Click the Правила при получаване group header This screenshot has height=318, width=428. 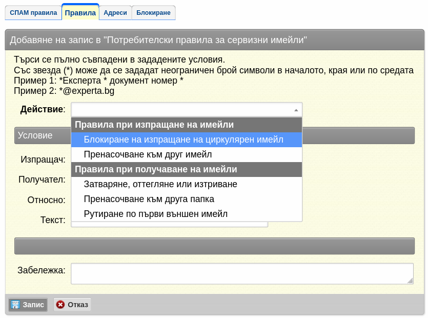pos(187,169)
